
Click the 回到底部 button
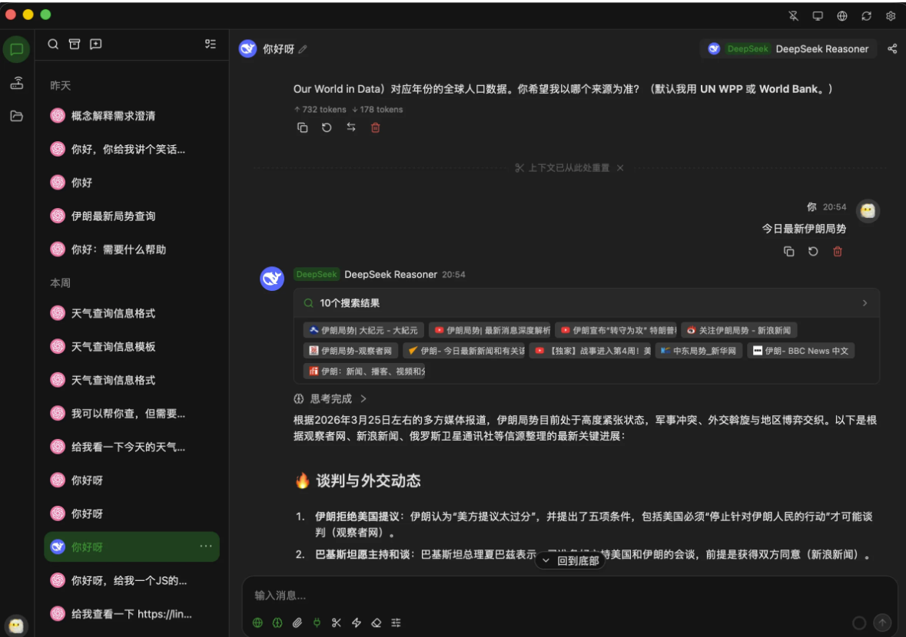[x=569, y=561]
